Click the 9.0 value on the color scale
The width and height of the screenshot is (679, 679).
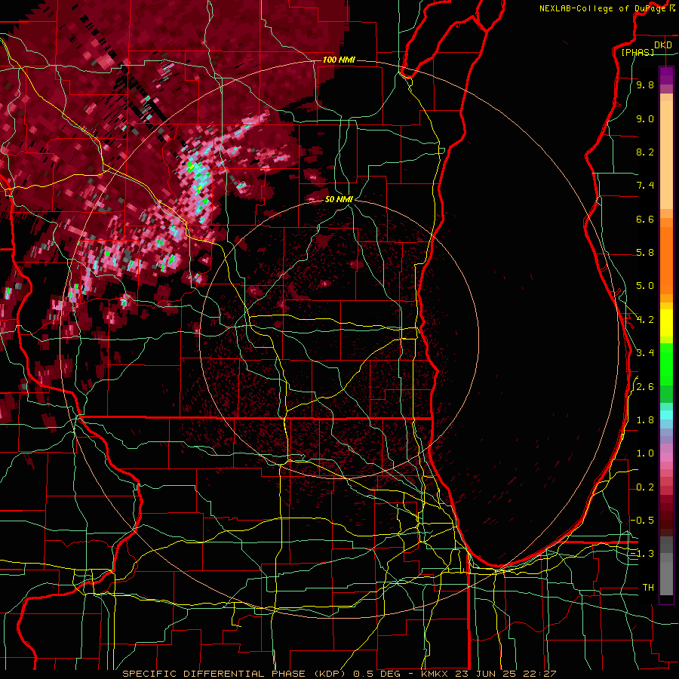coord(645,118)
